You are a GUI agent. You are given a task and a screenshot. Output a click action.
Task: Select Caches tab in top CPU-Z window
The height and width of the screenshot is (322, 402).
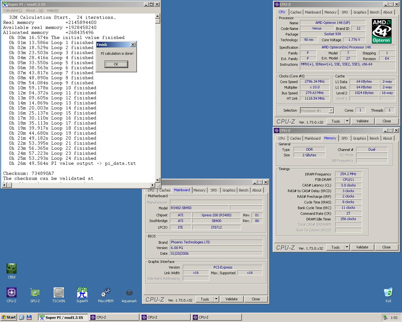[x=296, y=12]
